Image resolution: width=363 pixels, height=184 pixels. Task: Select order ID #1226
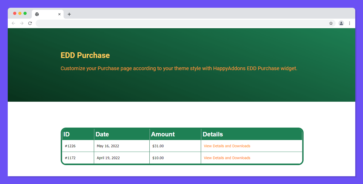tap(70, 146)
